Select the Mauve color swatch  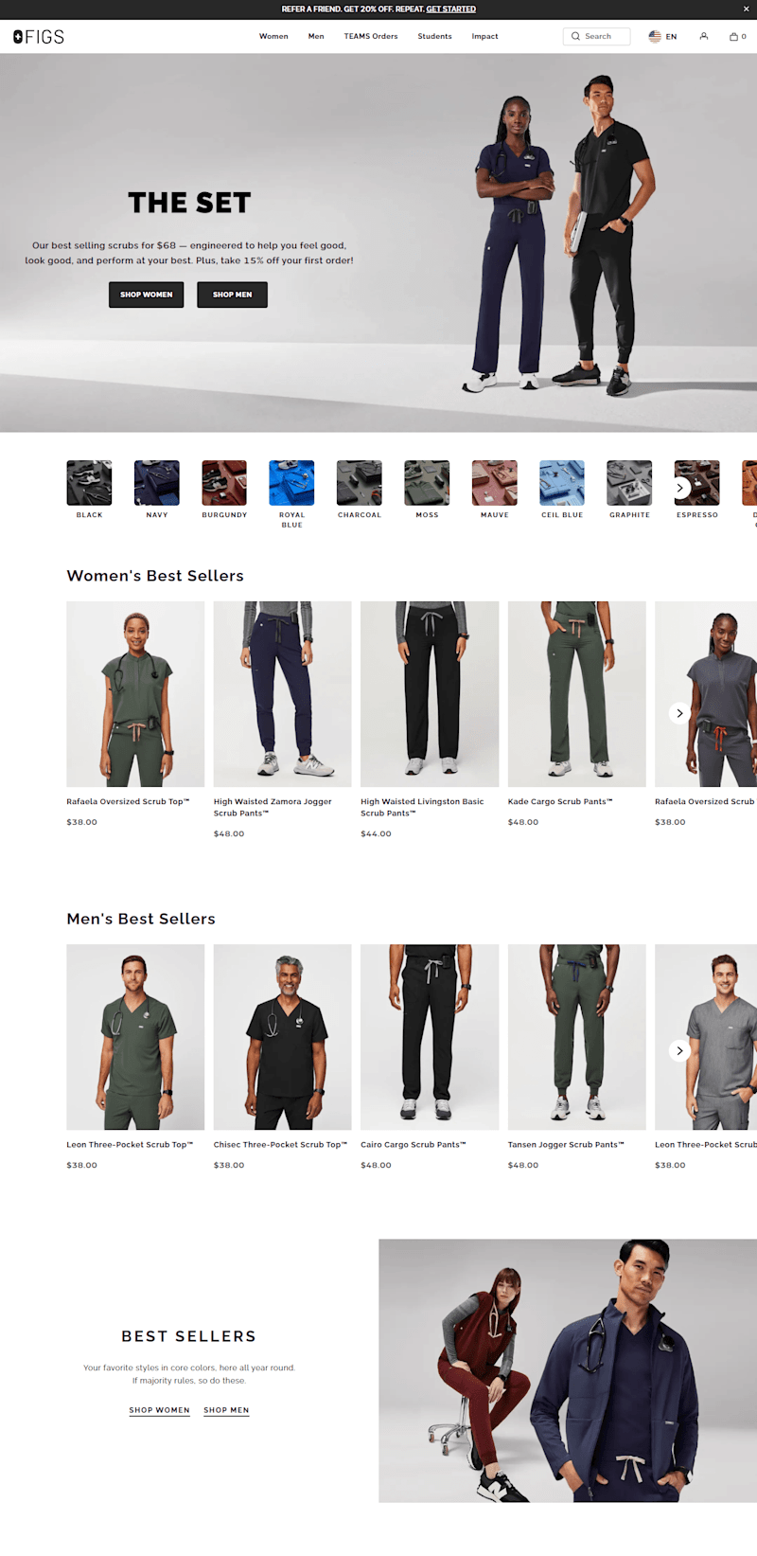click(495, 483)
